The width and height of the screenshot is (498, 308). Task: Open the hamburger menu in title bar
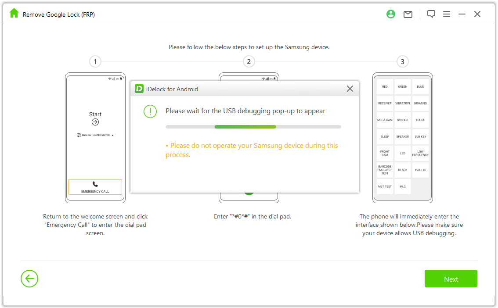(x=447, y=14)
